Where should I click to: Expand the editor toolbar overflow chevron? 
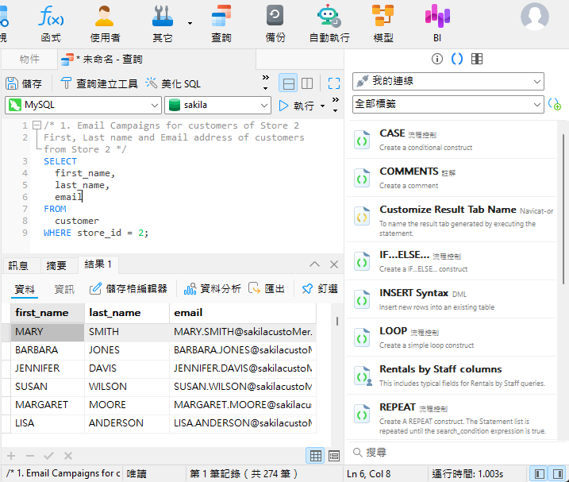[x=266, y=83]
